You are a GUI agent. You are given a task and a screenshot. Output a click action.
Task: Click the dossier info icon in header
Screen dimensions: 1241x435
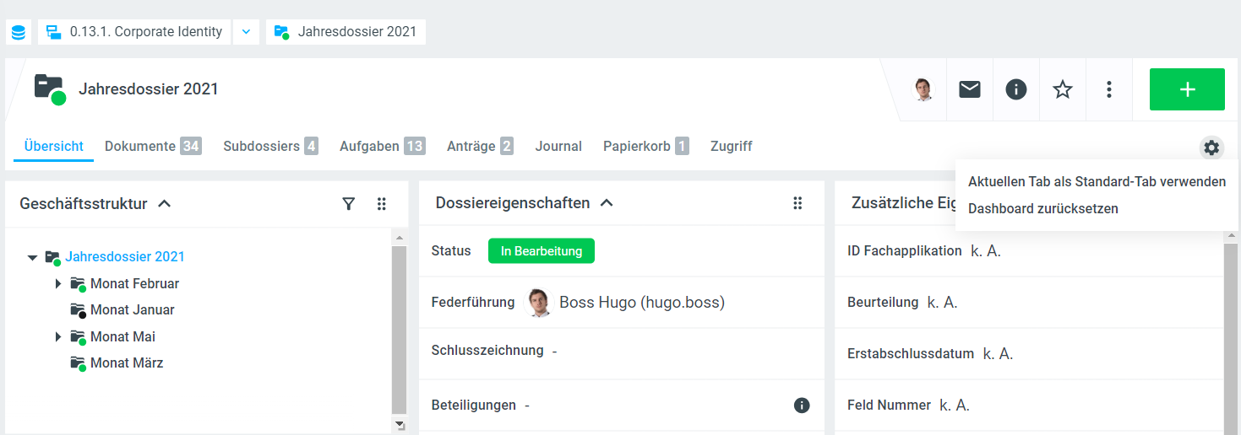(1016, 89)
